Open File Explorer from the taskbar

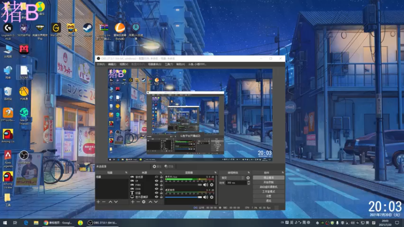(x=36, y=222)
